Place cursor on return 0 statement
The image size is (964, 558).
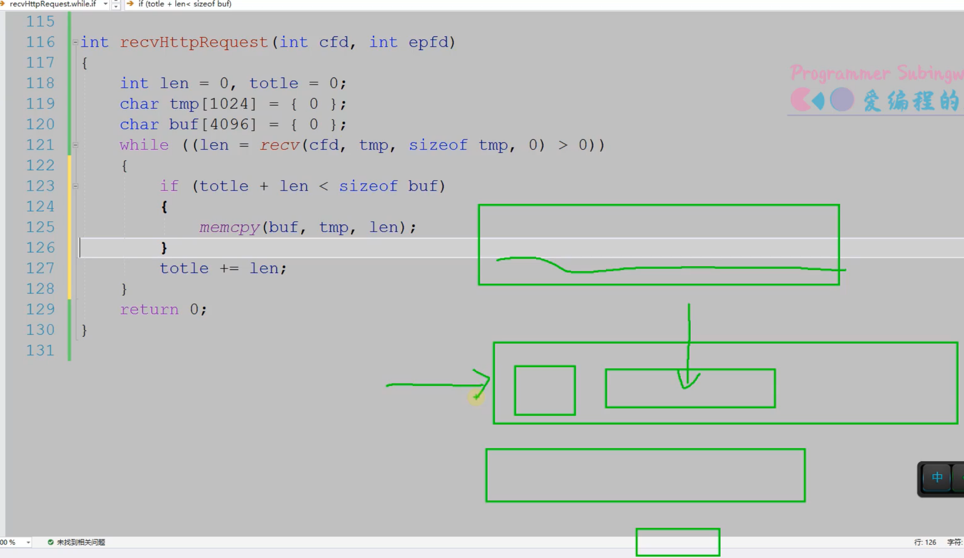click(x=163, y=309)
